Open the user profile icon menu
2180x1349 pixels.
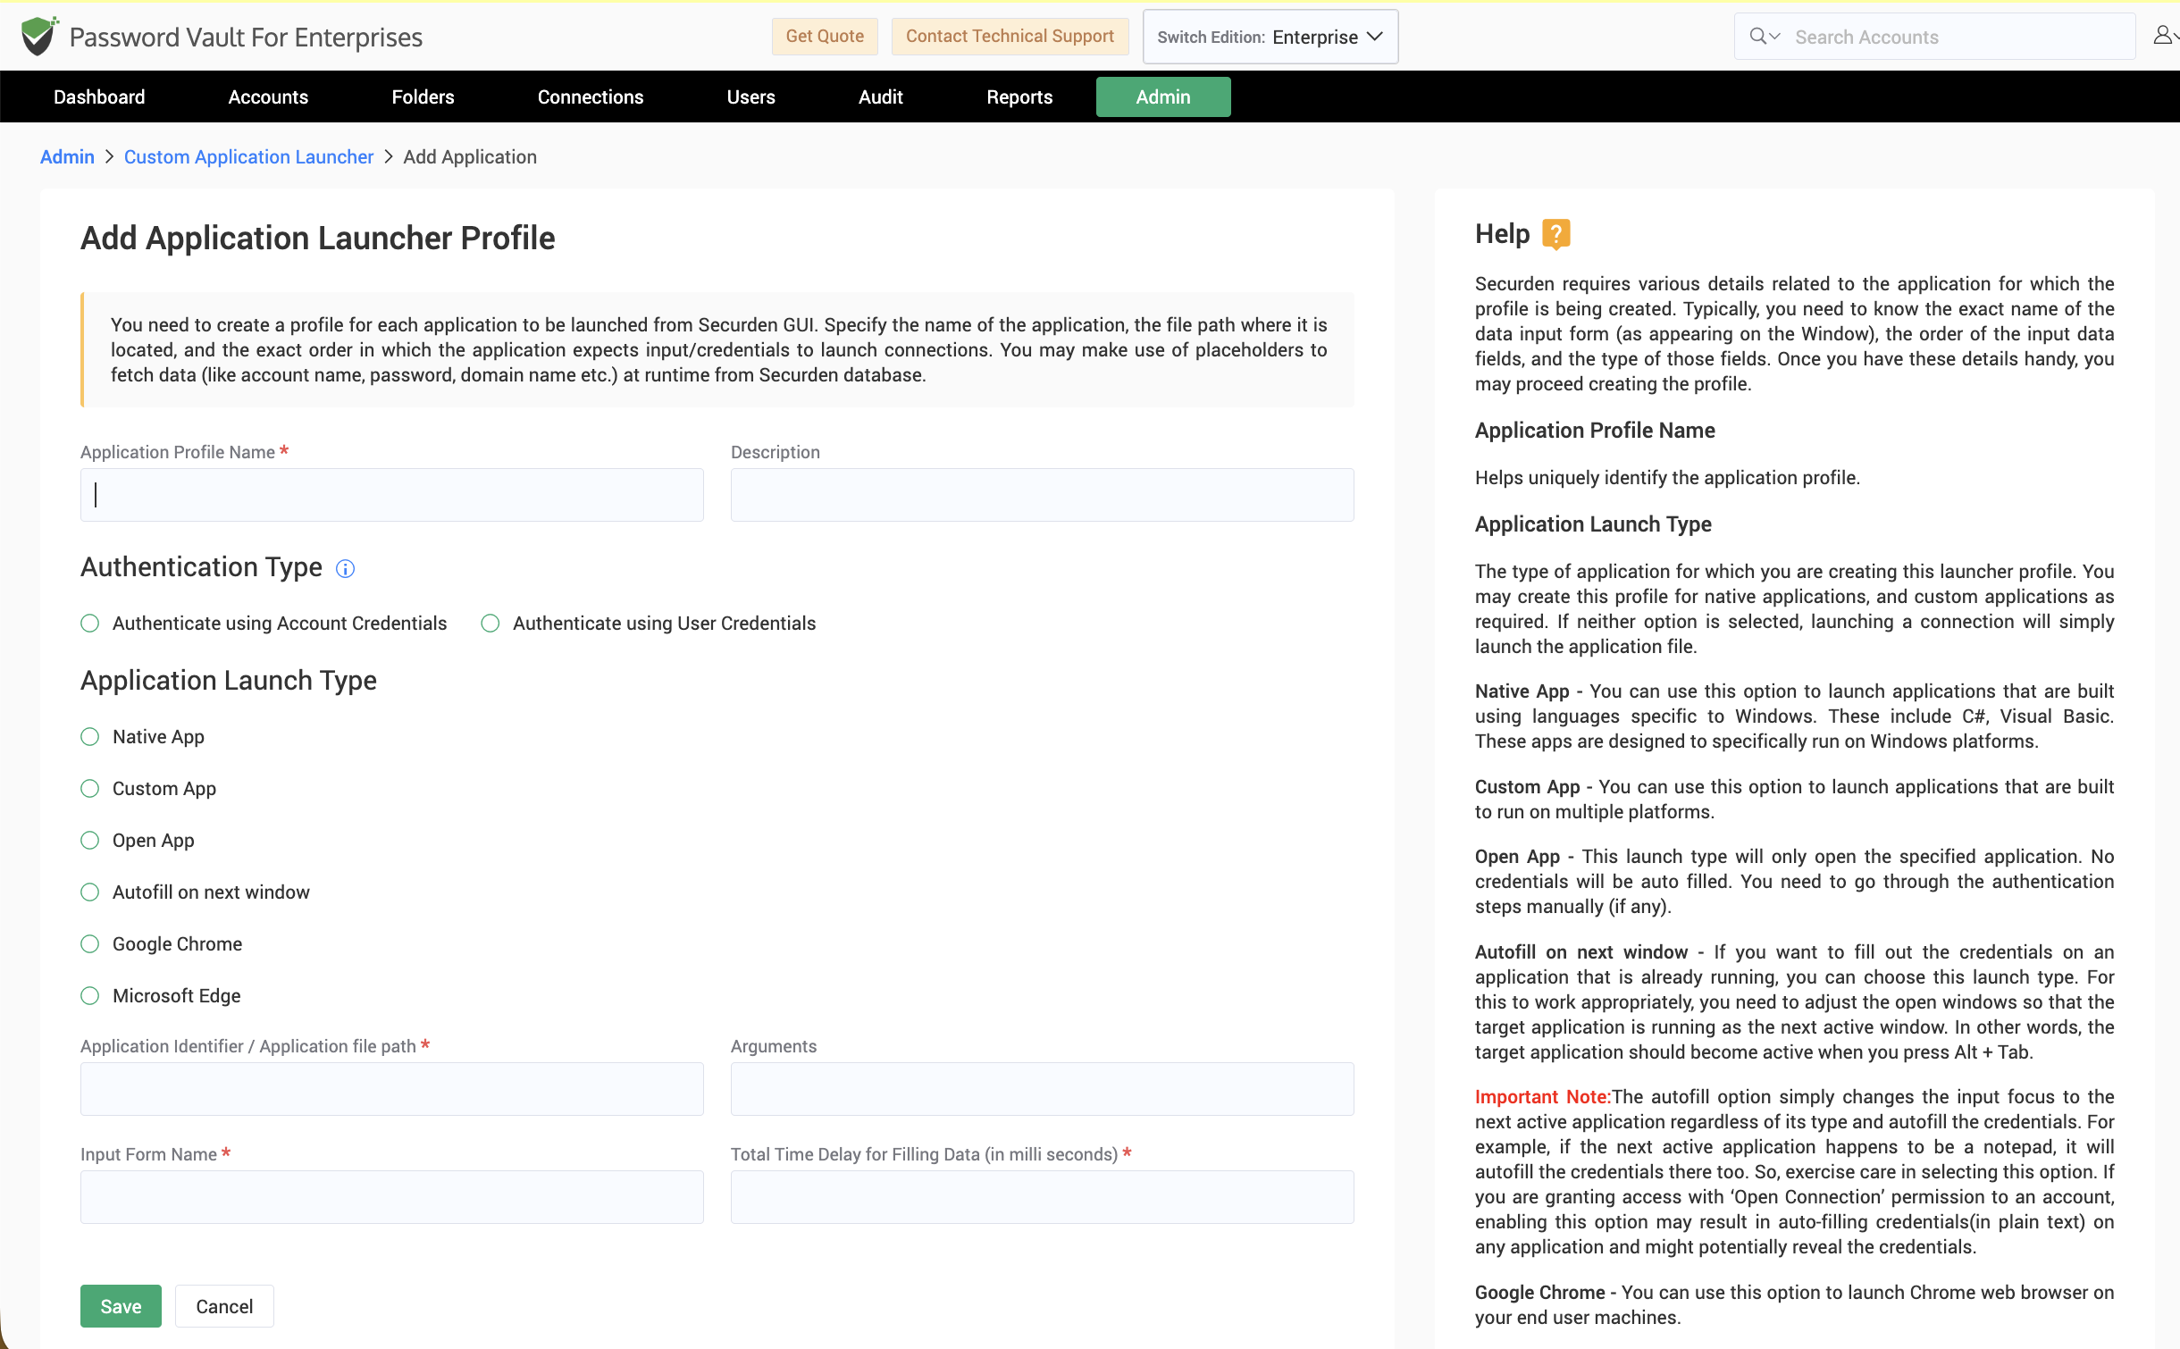pyautogui.click(x=2164, y=36)
